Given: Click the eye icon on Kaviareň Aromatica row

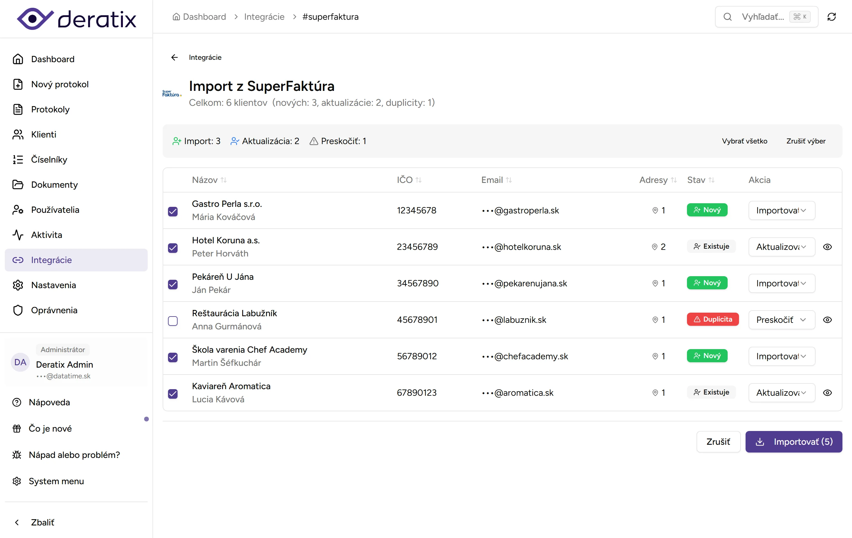Looking at the screenshot, I should 827,392.
